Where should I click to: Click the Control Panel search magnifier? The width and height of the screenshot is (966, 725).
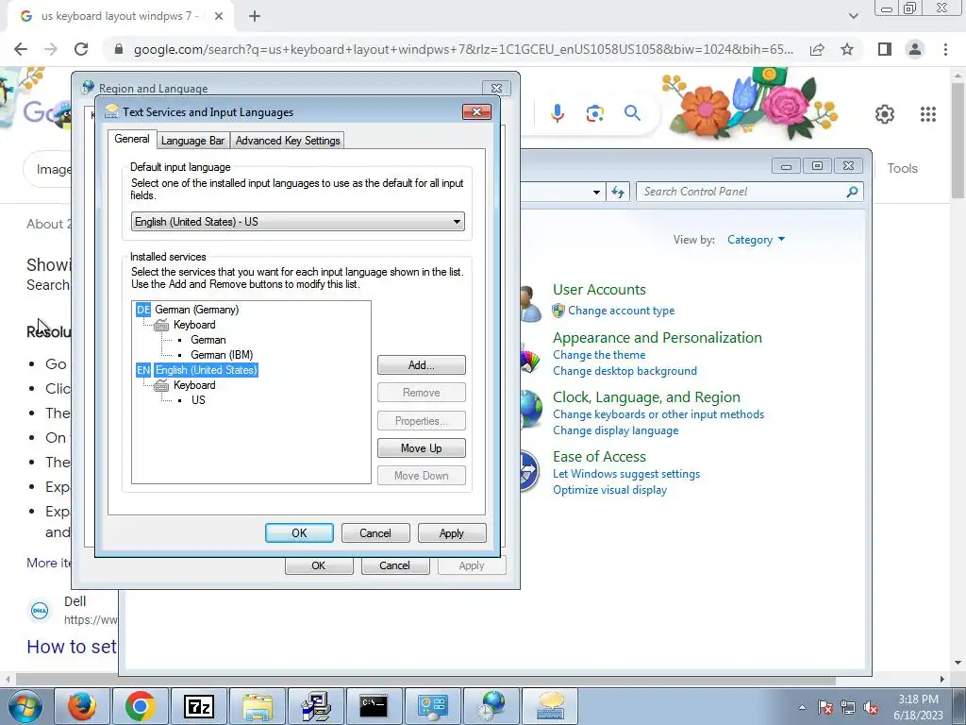coord(852,192)
